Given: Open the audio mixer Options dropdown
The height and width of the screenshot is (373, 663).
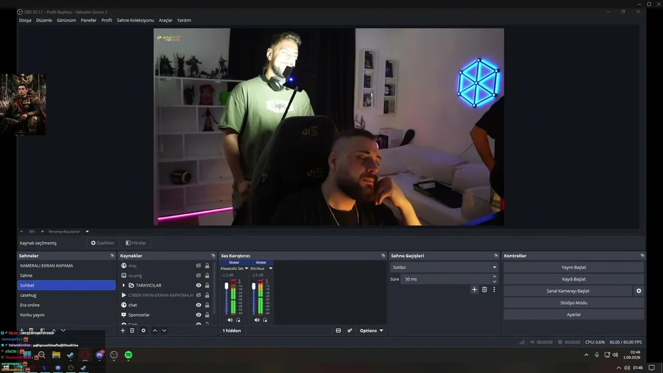Looking at the screenshot, I should click(371, 331).
